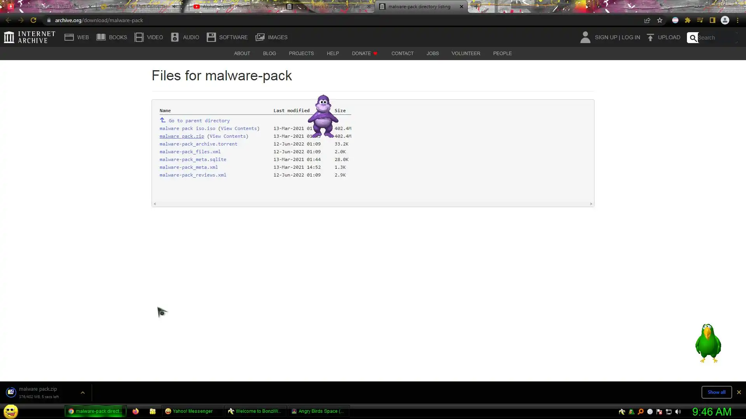Viewport: 746px width, 419px height.
Task: Open the Software section icon
Action: tap(211, 37)
